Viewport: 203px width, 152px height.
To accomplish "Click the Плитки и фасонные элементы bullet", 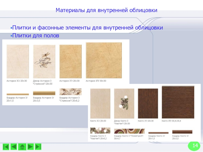I will point(88,28).
